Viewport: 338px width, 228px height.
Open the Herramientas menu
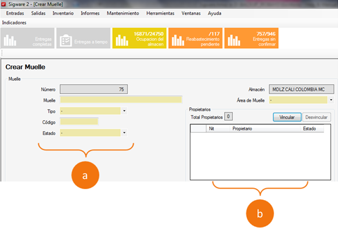[160, 13]
